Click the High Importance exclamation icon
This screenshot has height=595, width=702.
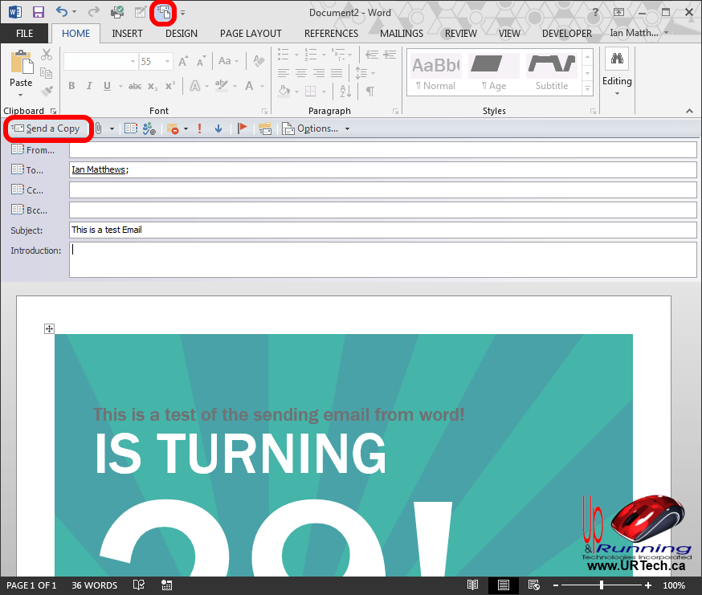[x=200, y=128]
